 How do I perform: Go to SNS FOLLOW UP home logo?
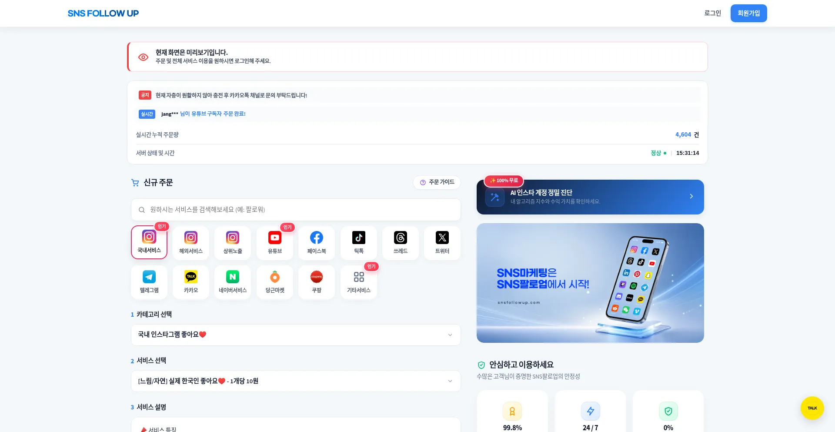point(103,13)
